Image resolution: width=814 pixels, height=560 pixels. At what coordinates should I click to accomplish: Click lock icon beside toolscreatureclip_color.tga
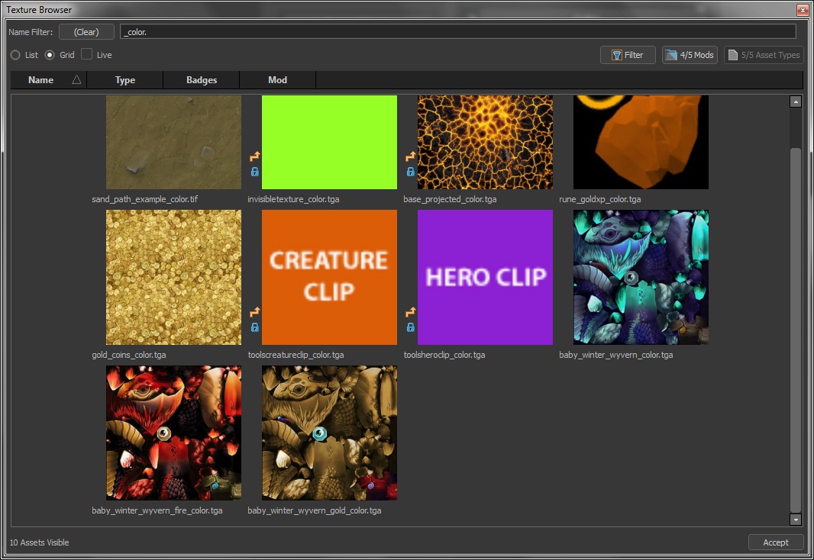[x=255, y=327]
